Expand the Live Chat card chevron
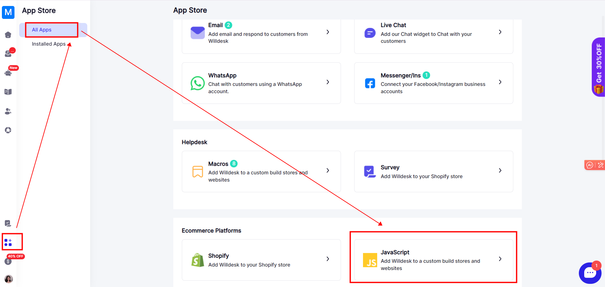Screen dimensions: 605x287 500,32
